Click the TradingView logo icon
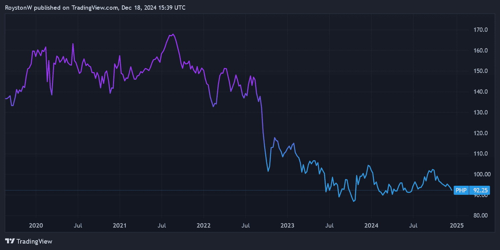 point(10,241)
